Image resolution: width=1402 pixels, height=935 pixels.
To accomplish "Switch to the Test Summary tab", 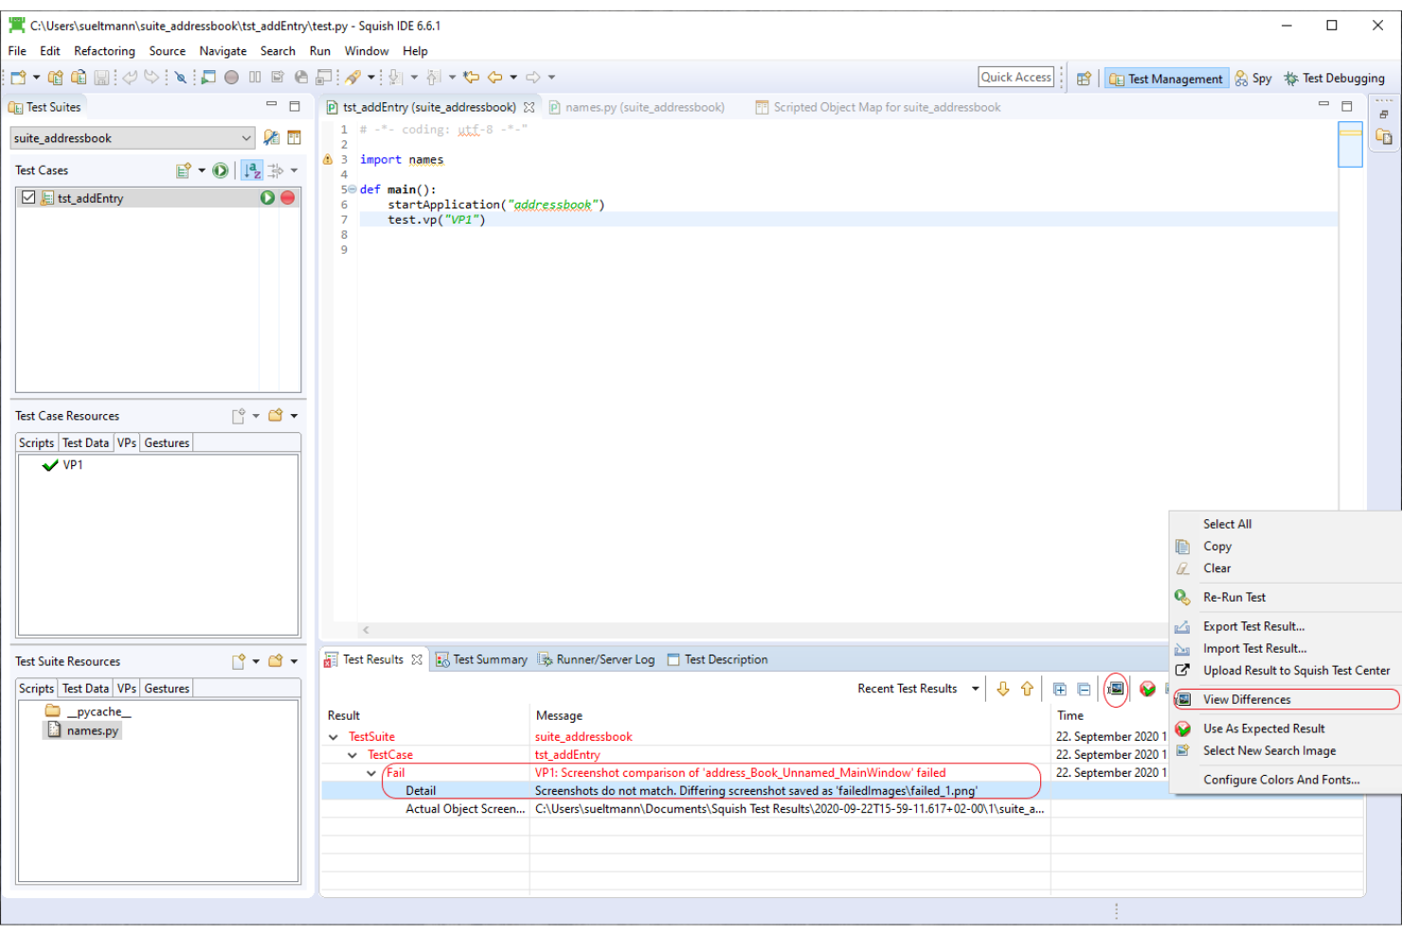I will pyautogui.click(x=481, y=660).
